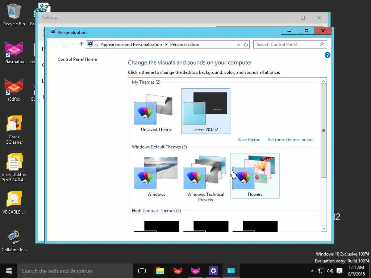
Task: Click the My Themes (2) heading
Action: pos(146,82)
